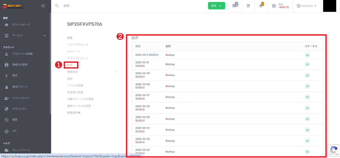This screenshot has height=158, width=340.
Task: Click the reCAPTCHA badge
Action: [333, 150]
